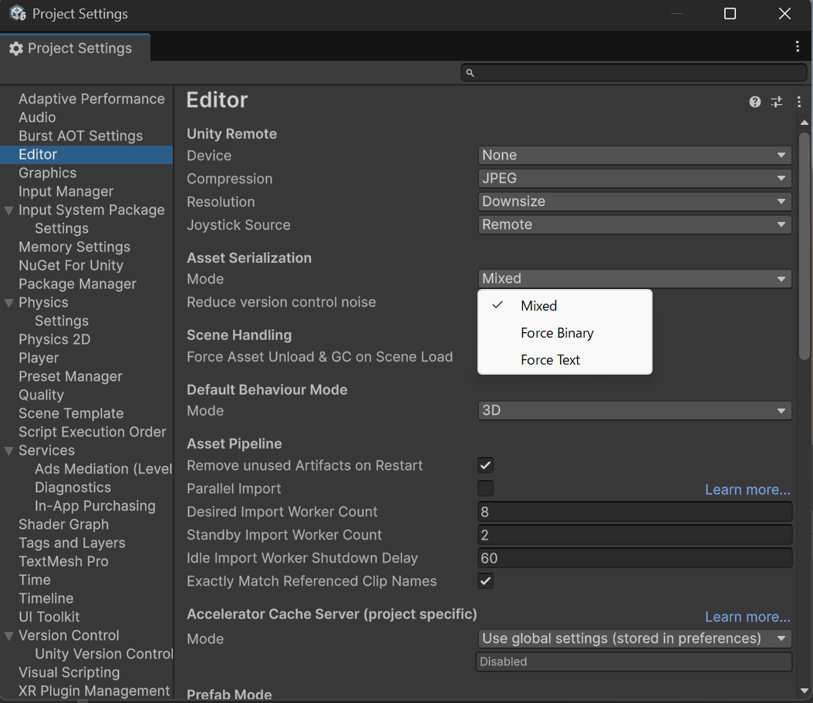This screenshot has width=813, height=703.
Task: Open the Resolution dropdown showing Downsize
Action: coord(635,201)
